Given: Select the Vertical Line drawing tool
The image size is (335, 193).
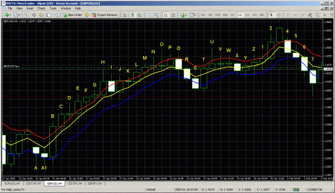Looking at the screenshot, I should point(288,15).
